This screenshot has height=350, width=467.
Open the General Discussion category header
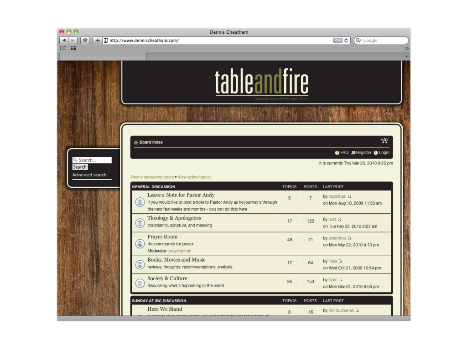[x=153, y=186]
